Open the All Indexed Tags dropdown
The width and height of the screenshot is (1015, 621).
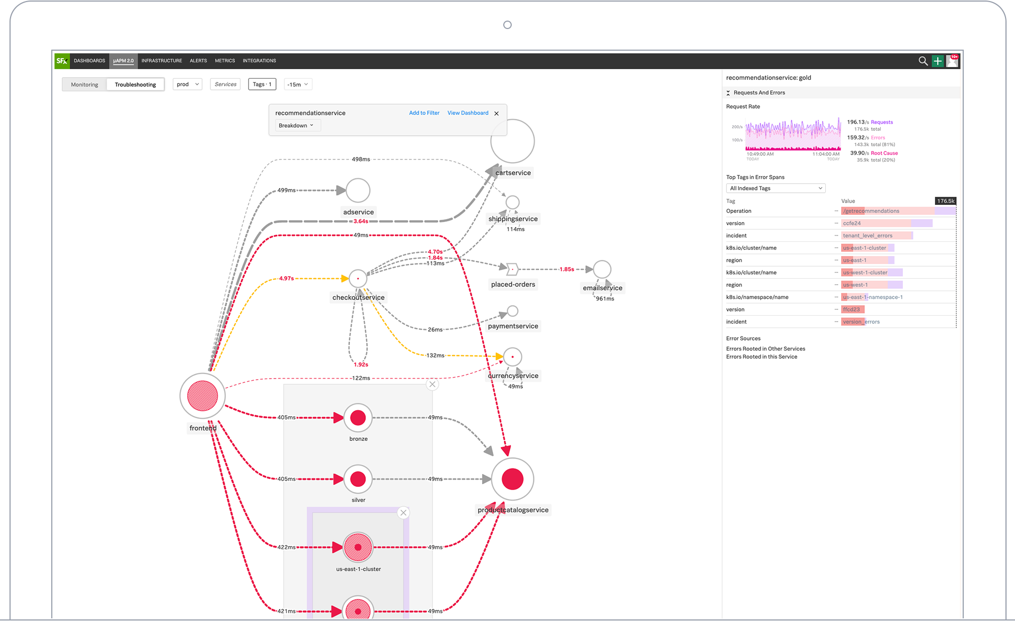pos(774,188)
